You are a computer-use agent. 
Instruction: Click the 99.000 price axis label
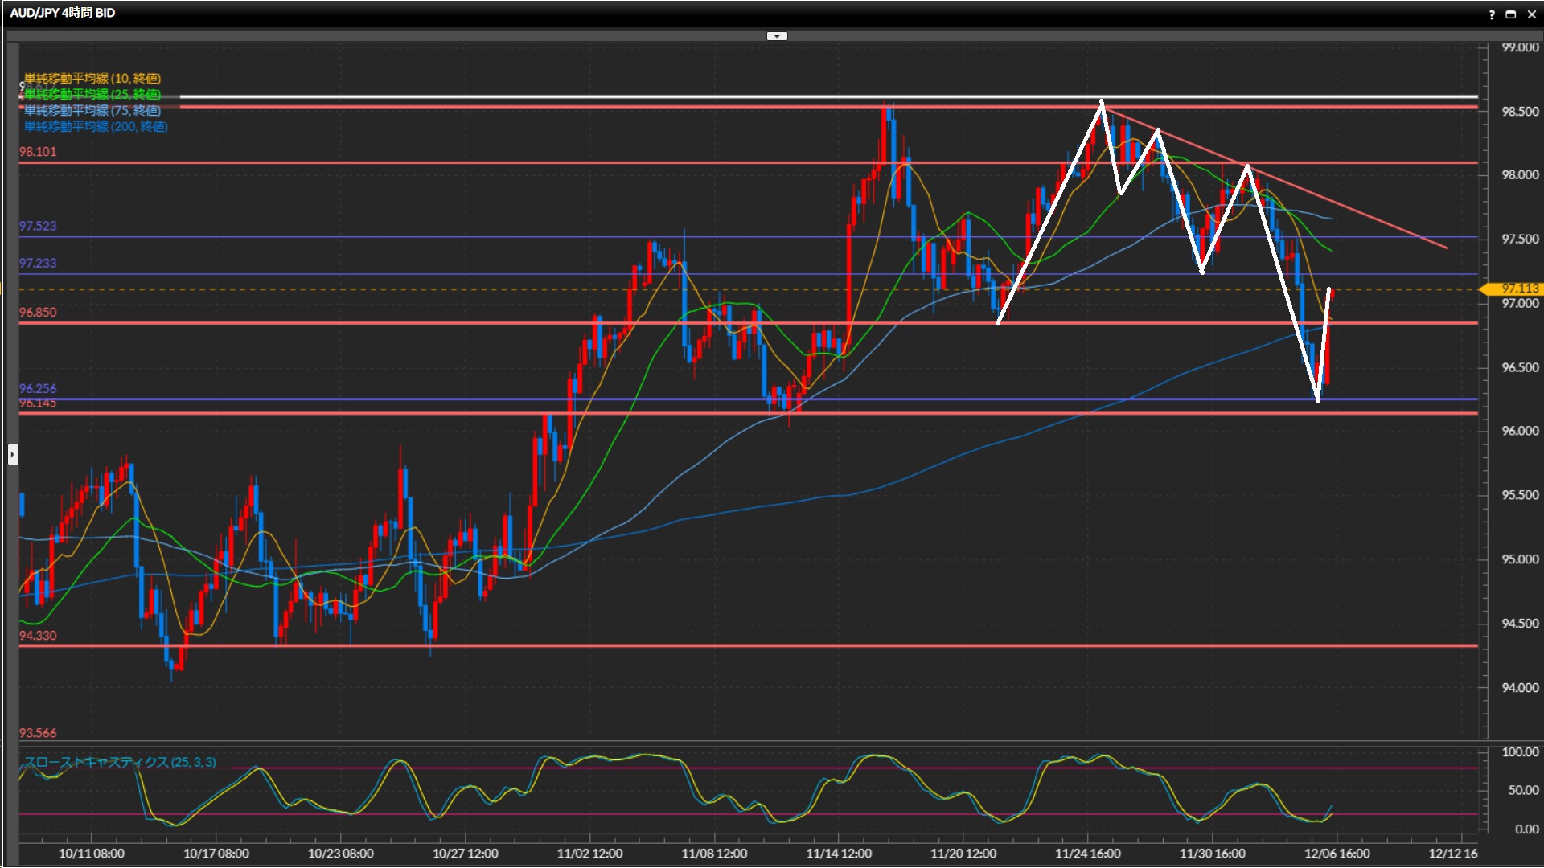point(1519,47)
